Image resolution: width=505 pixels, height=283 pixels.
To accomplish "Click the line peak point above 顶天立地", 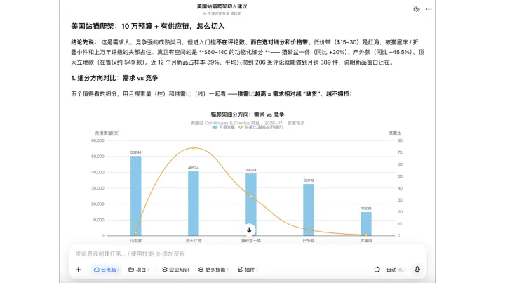I will (x=194, y=148).
